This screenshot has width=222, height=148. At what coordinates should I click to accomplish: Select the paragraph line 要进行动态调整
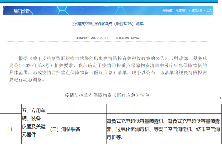point(27,80)
